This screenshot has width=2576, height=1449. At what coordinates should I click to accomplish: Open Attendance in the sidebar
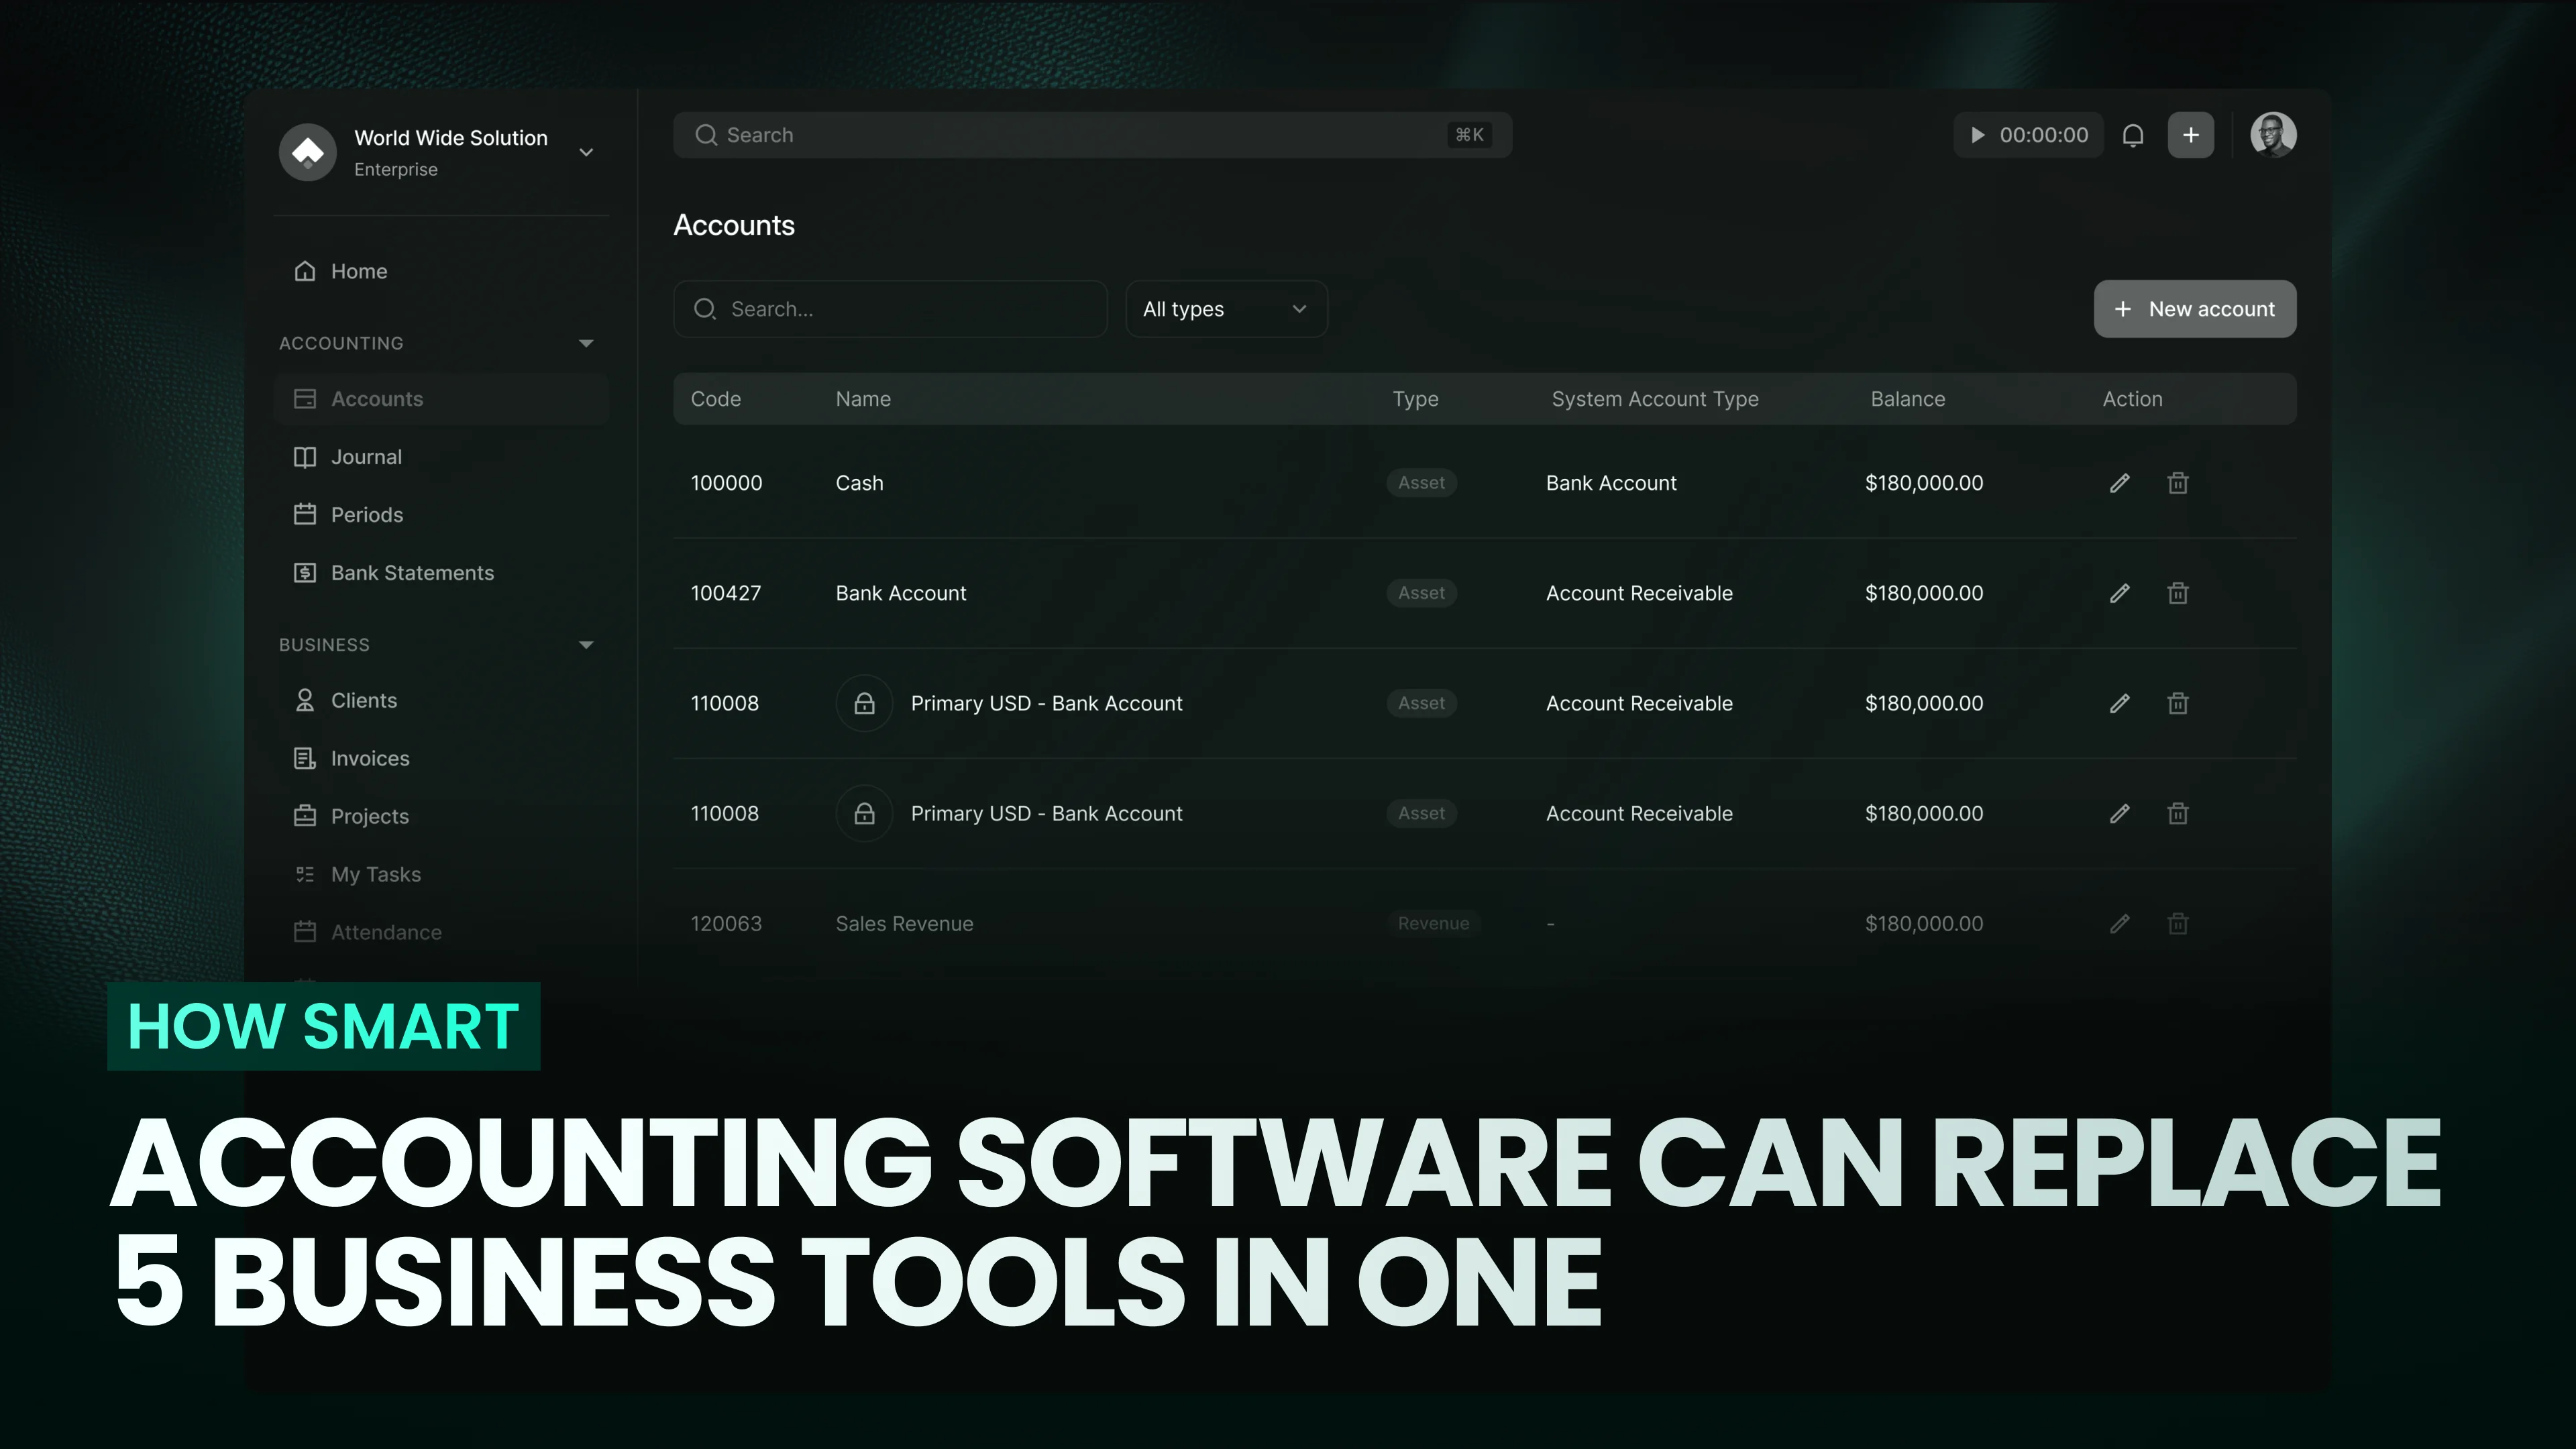(x=441, y=933)
